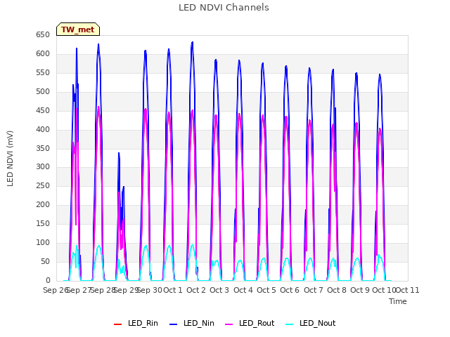Toggle the LED_Rout legend entry
The image size is (450, 337).
click(x=250, y=323)
